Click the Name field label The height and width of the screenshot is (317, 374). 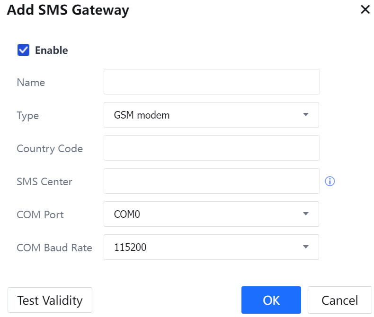pyautogui.click(x=31, y=83)
